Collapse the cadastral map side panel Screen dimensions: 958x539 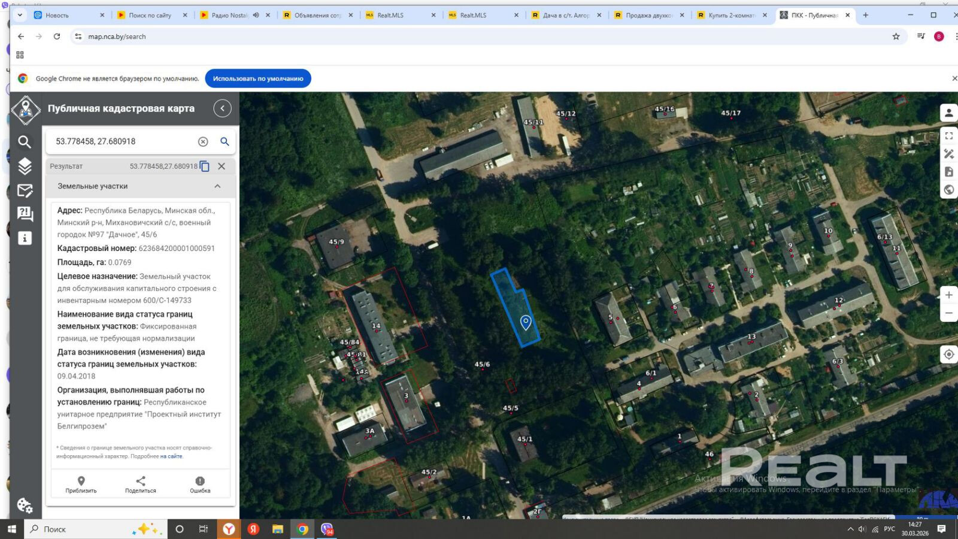tap(222, 108)
